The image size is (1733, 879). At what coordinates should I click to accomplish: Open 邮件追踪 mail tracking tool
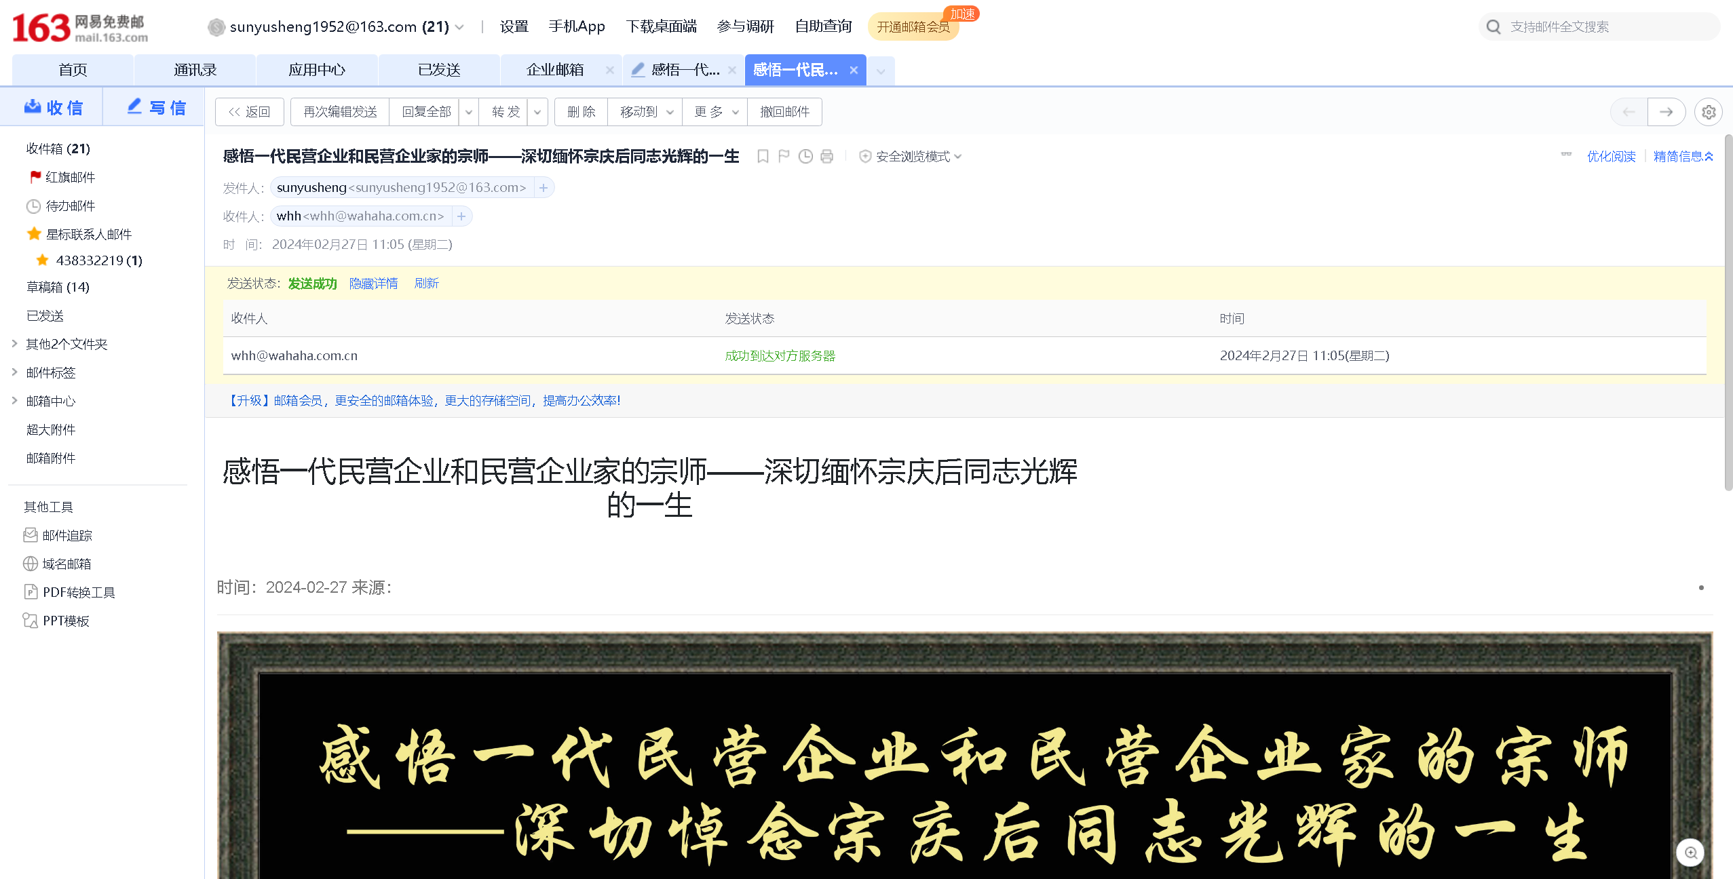click(66, 535)
